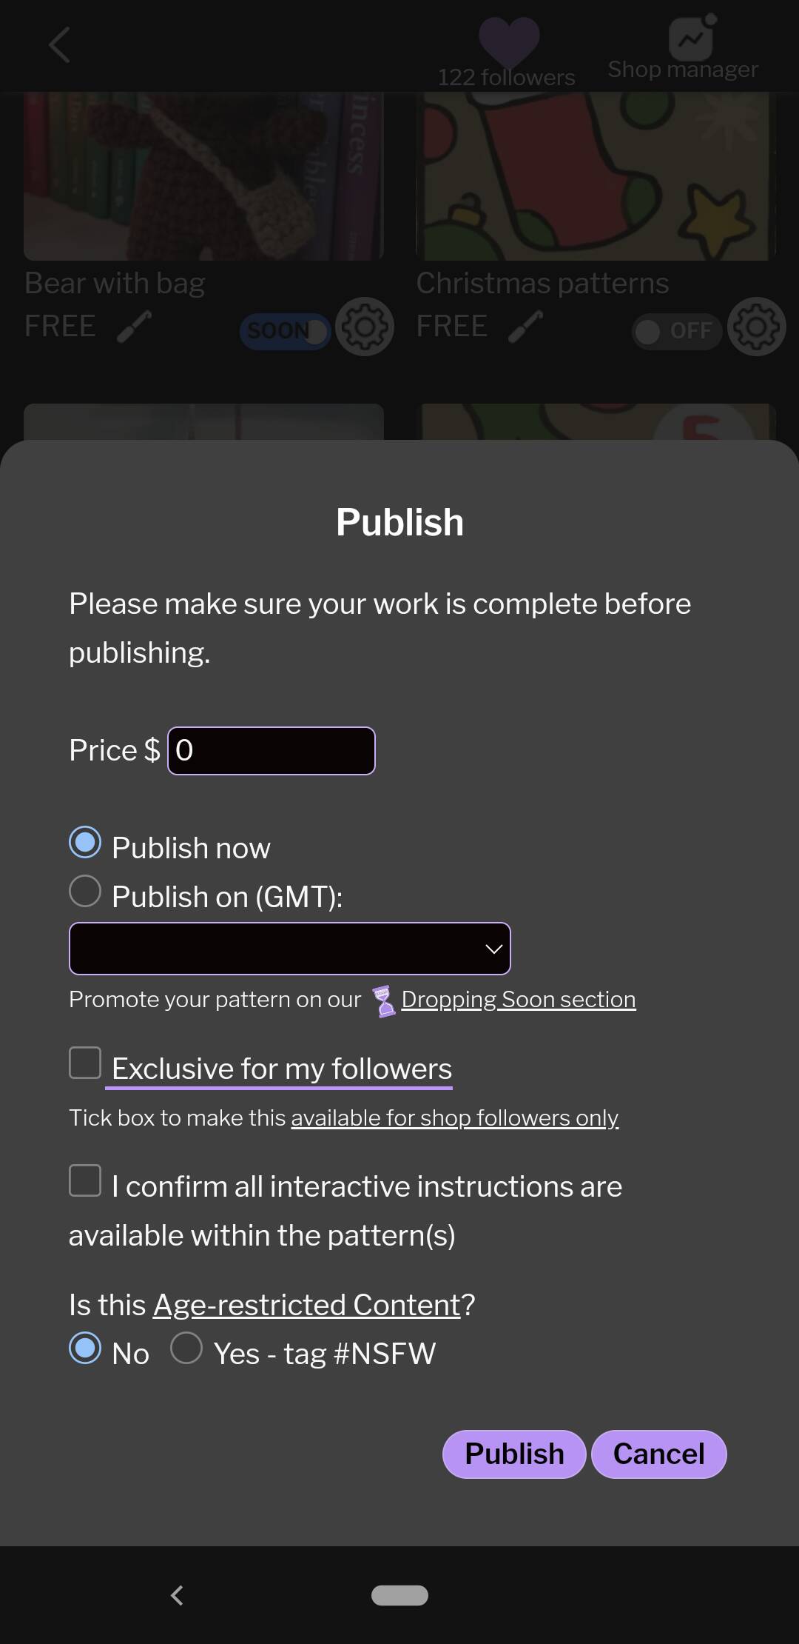799x1644 pixels.
Task: Tap the back arrow at the top left
Action: pos(59,44)
